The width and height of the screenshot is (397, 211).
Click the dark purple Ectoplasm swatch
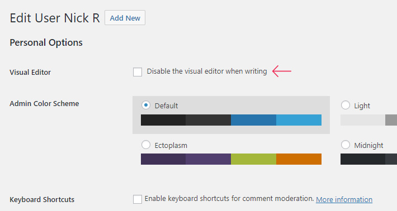163,159
